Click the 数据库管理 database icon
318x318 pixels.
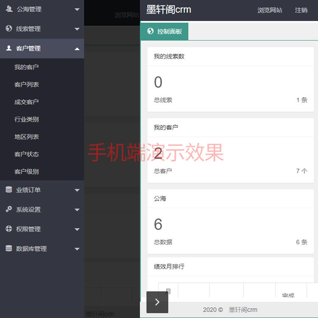point(9,248)
